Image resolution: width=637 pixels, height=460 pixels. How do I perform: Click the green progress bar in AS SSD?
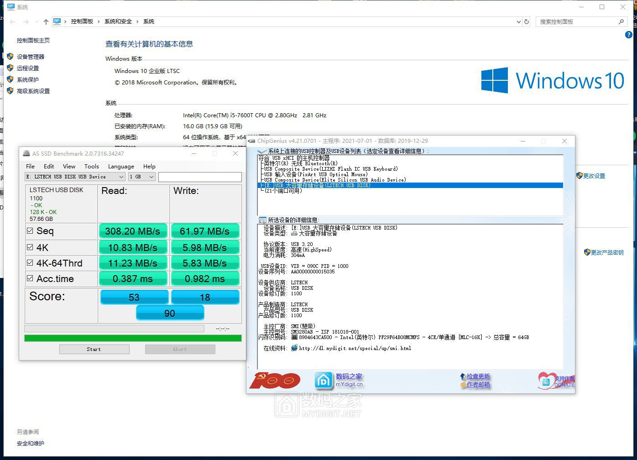click(x=133, y=338)
